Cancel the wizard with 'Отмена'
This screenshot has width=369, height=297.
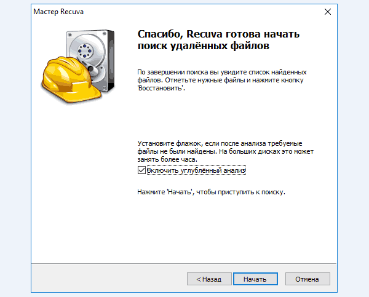(307, 279)
